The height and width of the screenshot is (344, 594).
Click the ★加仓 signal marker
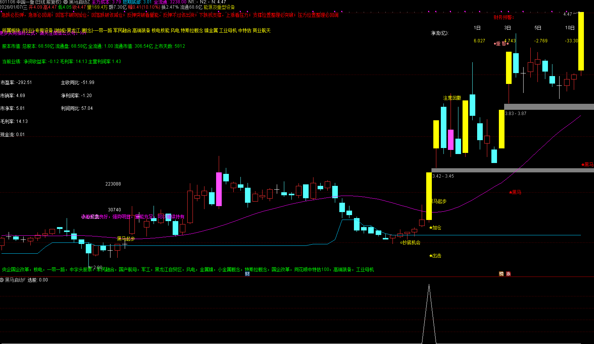coord(435,227)
